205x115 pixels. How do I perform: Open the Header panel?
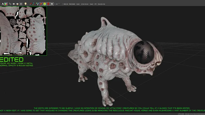78,4
